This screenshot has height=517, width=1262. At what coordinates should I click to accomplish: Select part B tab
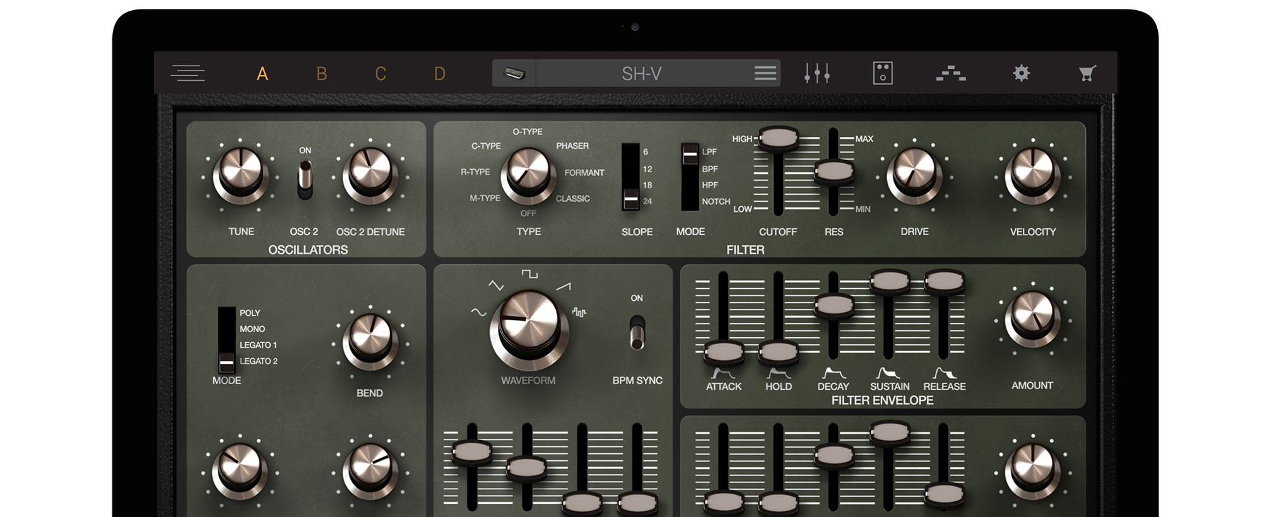coord(322,74)
